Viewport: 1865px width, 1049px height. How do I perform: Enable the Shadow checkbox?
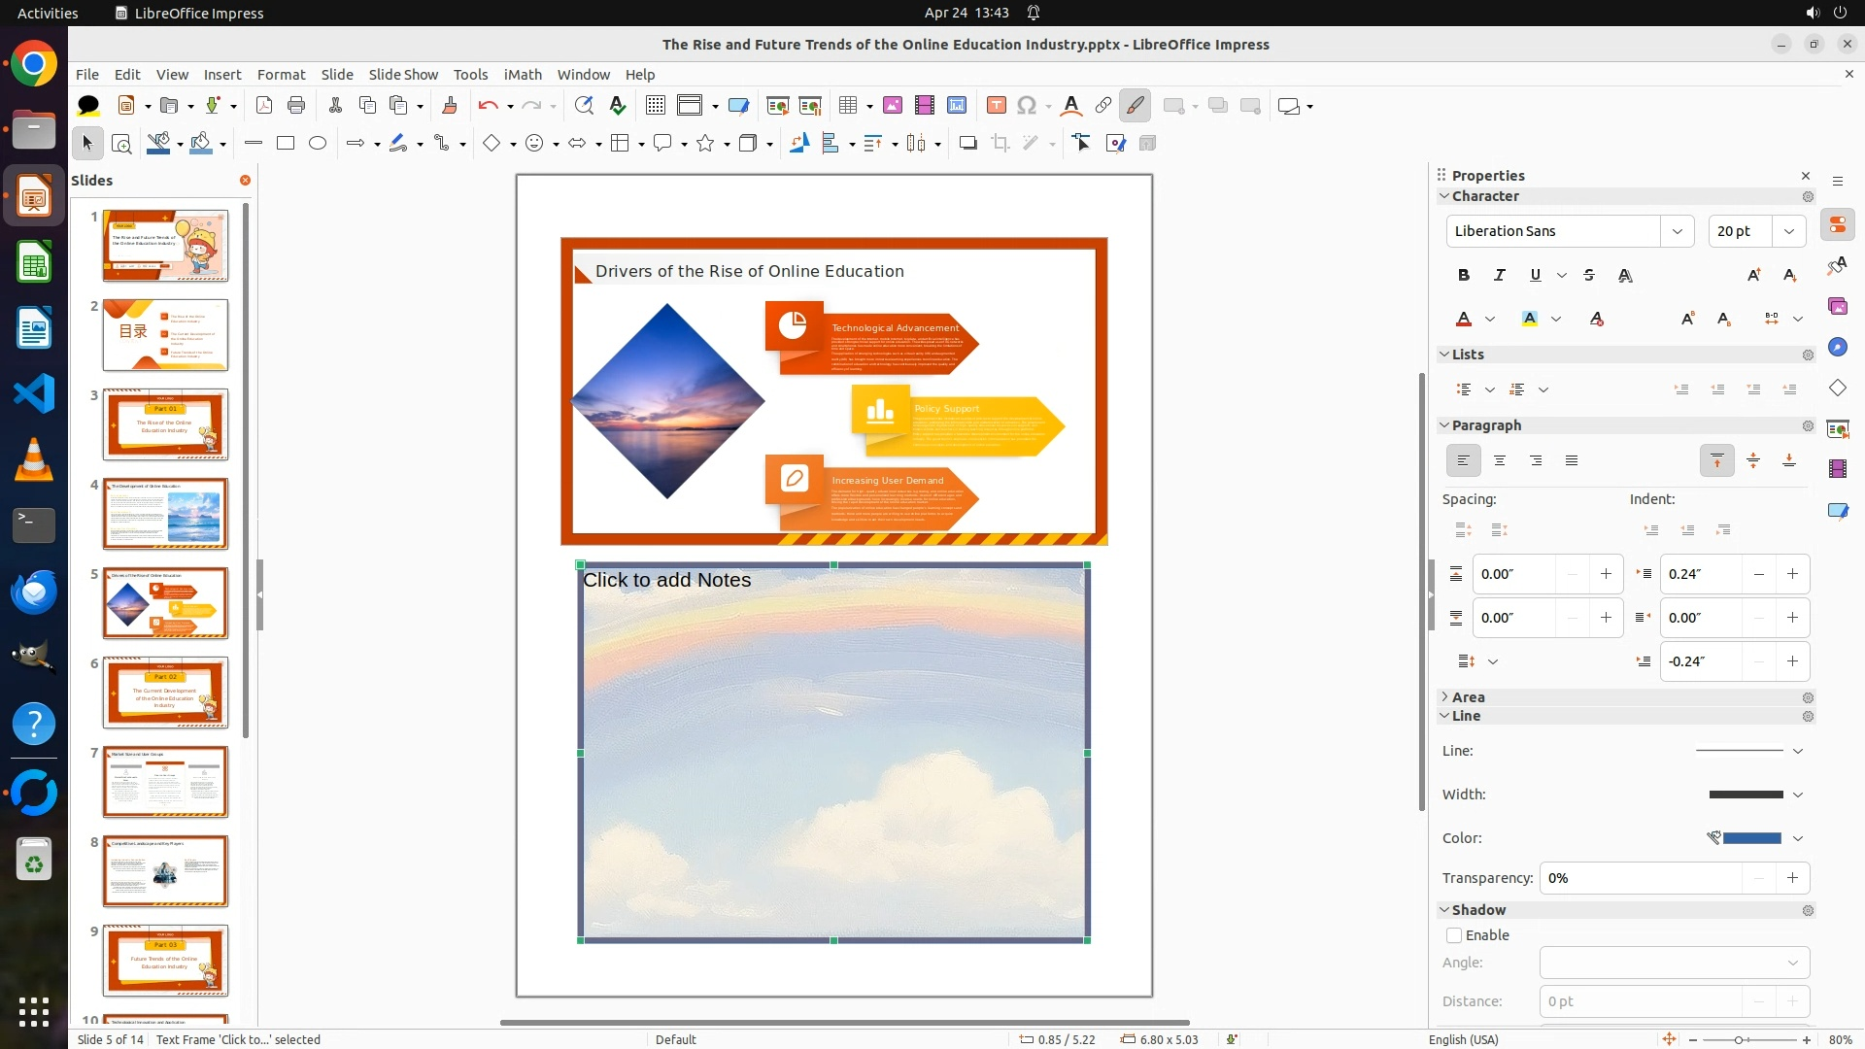pyautogui.click(x=1454, y=935)
